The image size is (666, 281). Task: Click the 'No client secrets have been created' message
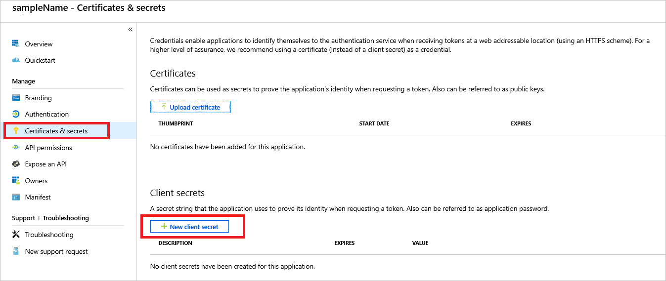pyautogui.click(x=232, y=266)
